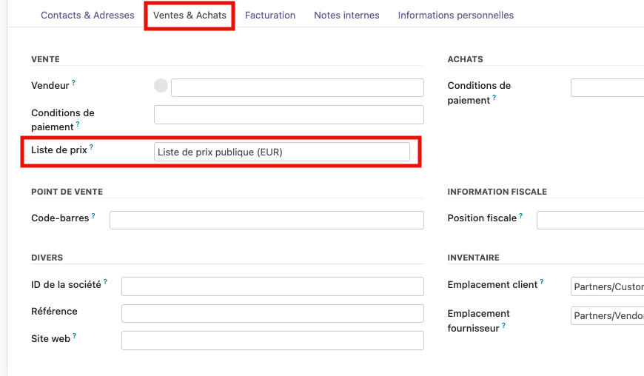Screen dimensions: 644x376
Task: Click help icon beside Emplacement fournisseur
Action: tap(504, 326)
